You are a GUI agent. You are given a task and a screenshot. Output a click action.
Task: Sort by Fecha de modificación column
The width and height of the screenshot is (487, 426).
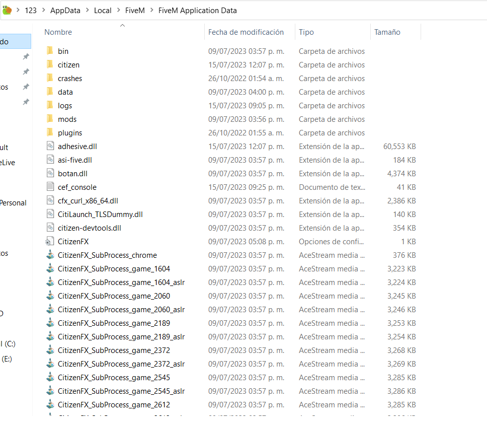point(246,32)
